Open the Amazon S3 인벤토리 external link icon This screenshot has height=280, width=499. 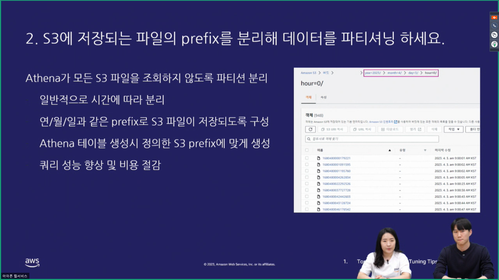(x=396, y=122)
